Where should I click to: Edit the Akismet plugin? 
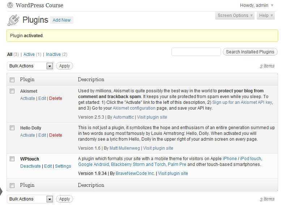point(42,98)
